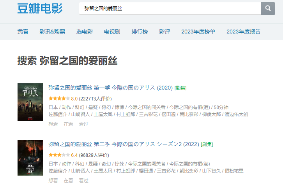
Task: Mark season two as 想看
Action: pyautogui.click(x=53, y=180)
